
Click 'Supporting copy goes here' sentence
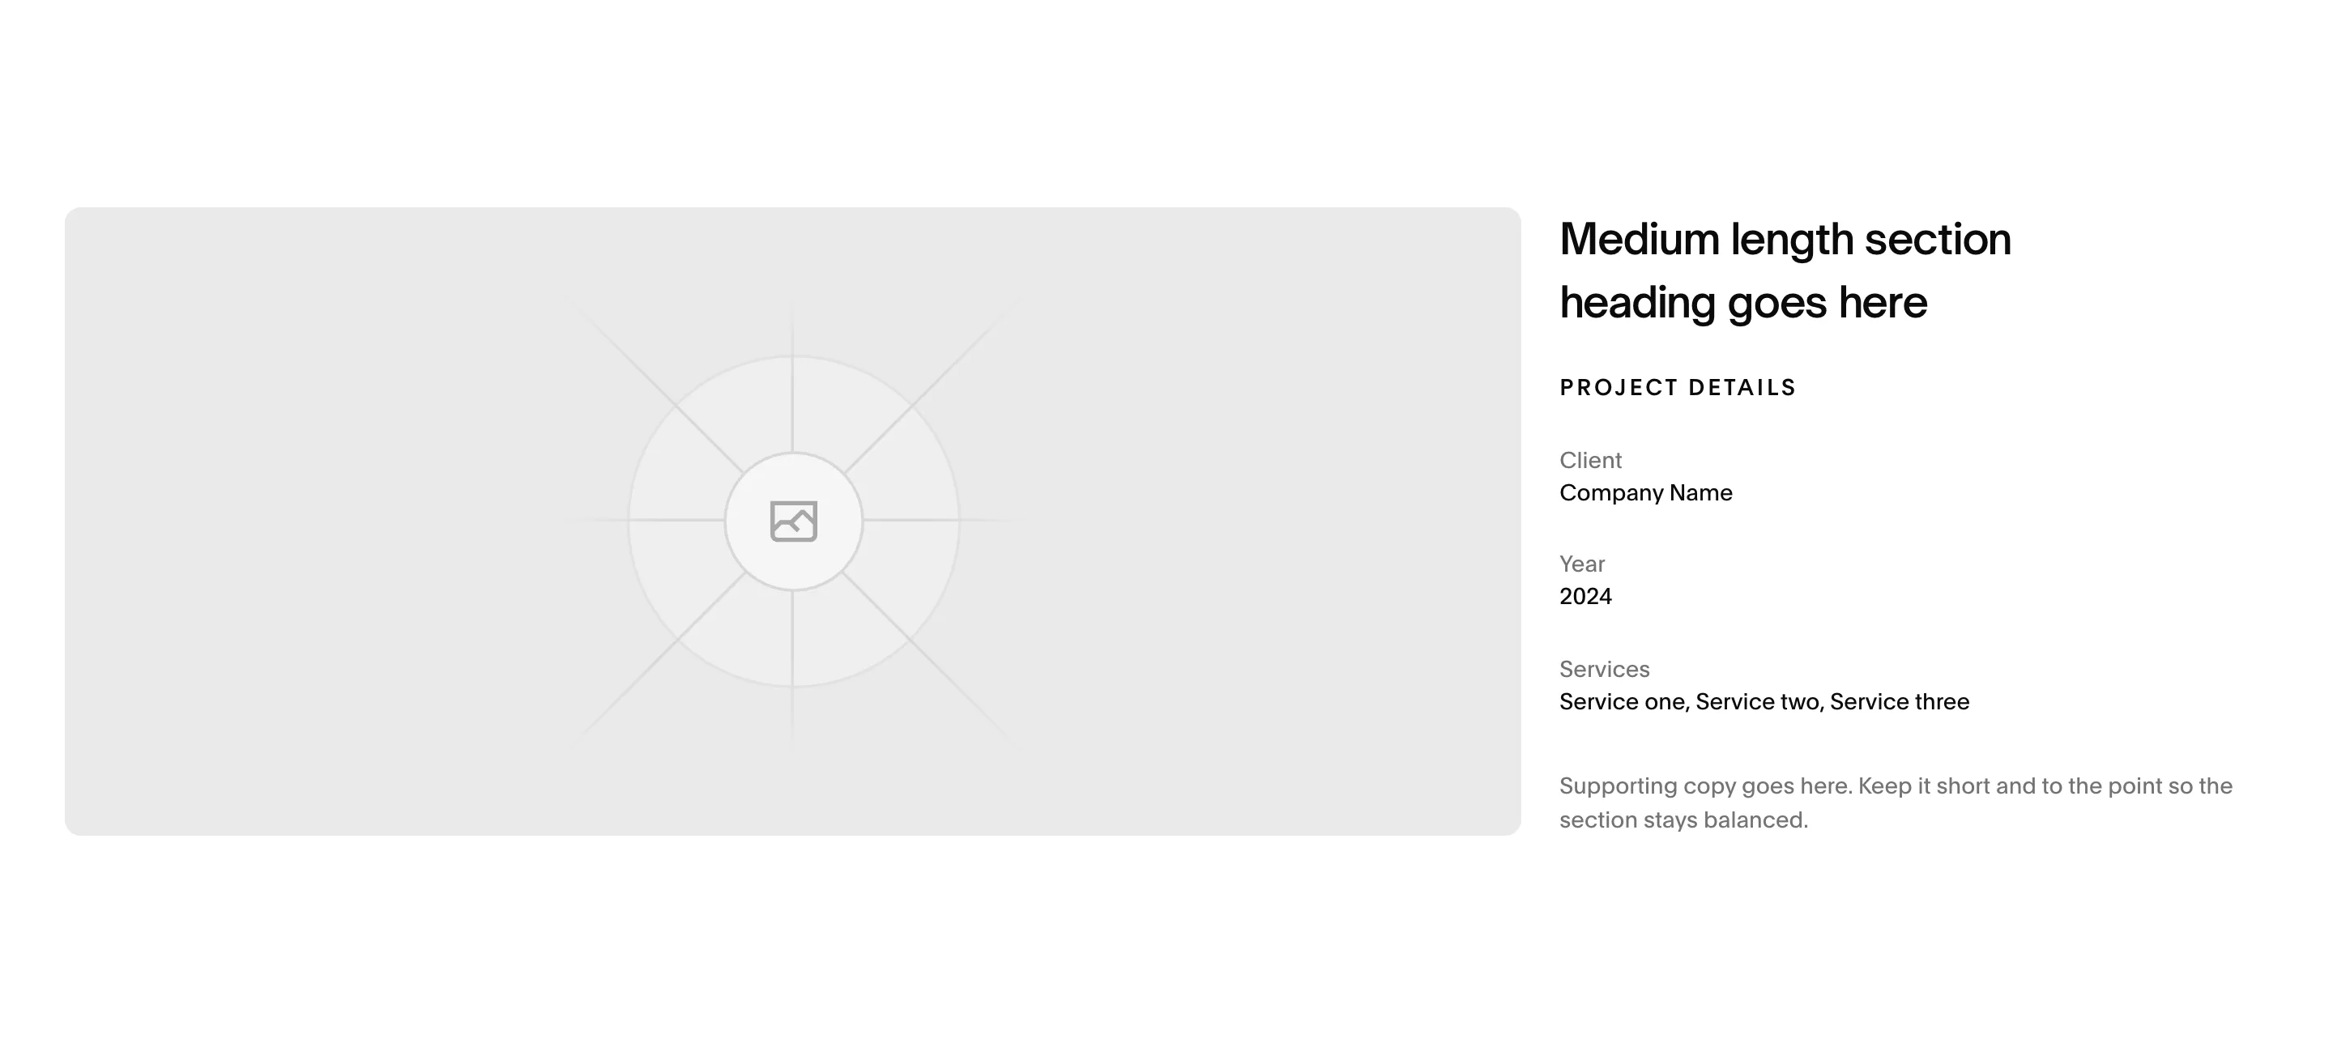coord(1705,785)
